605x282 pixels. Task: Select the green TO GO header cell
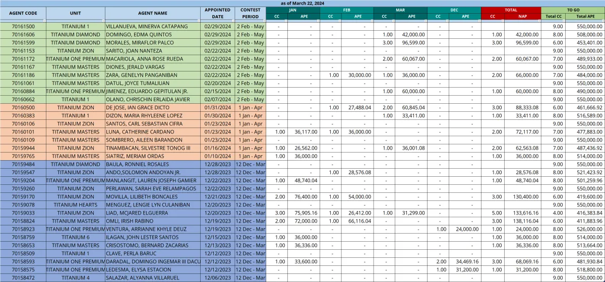point(573,10)
